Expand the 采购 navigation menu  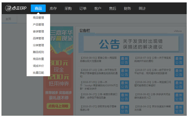[68, 8]
